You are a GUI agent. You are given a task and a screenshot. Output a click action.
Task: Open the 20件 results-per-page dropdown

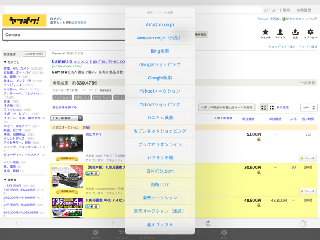tap(309, 107)
